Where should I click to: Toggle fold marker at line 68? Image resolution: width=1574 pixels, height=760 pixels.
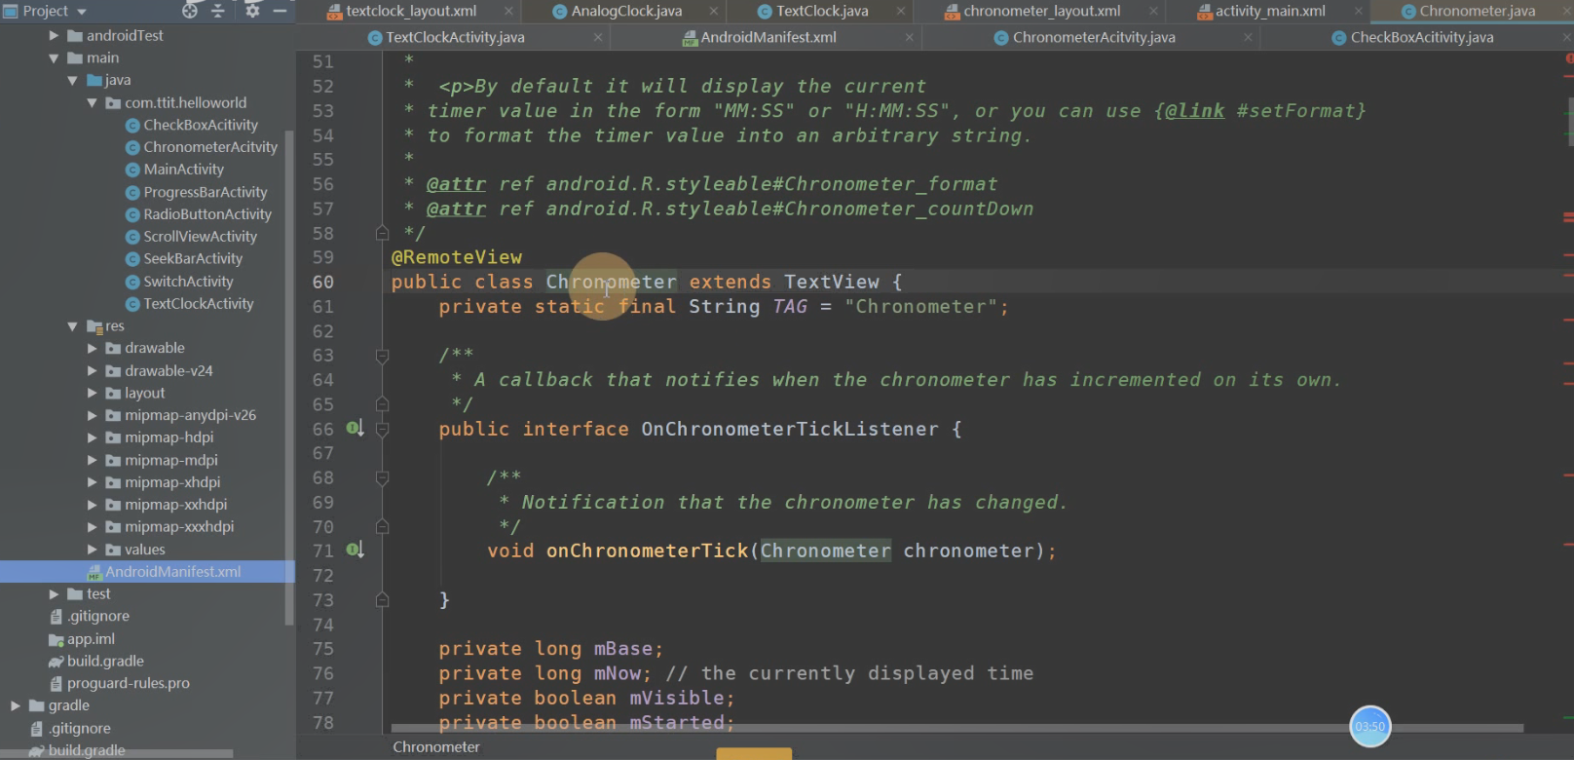383,477
